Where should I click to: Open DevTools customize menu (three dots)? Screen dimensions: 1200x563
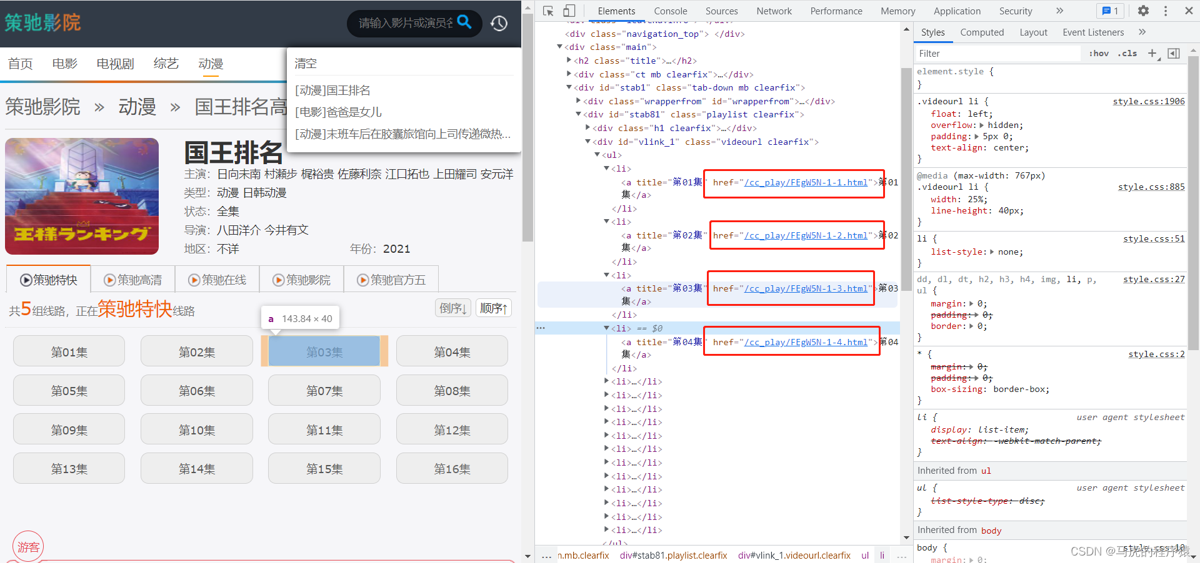(x=1166, y=11)
